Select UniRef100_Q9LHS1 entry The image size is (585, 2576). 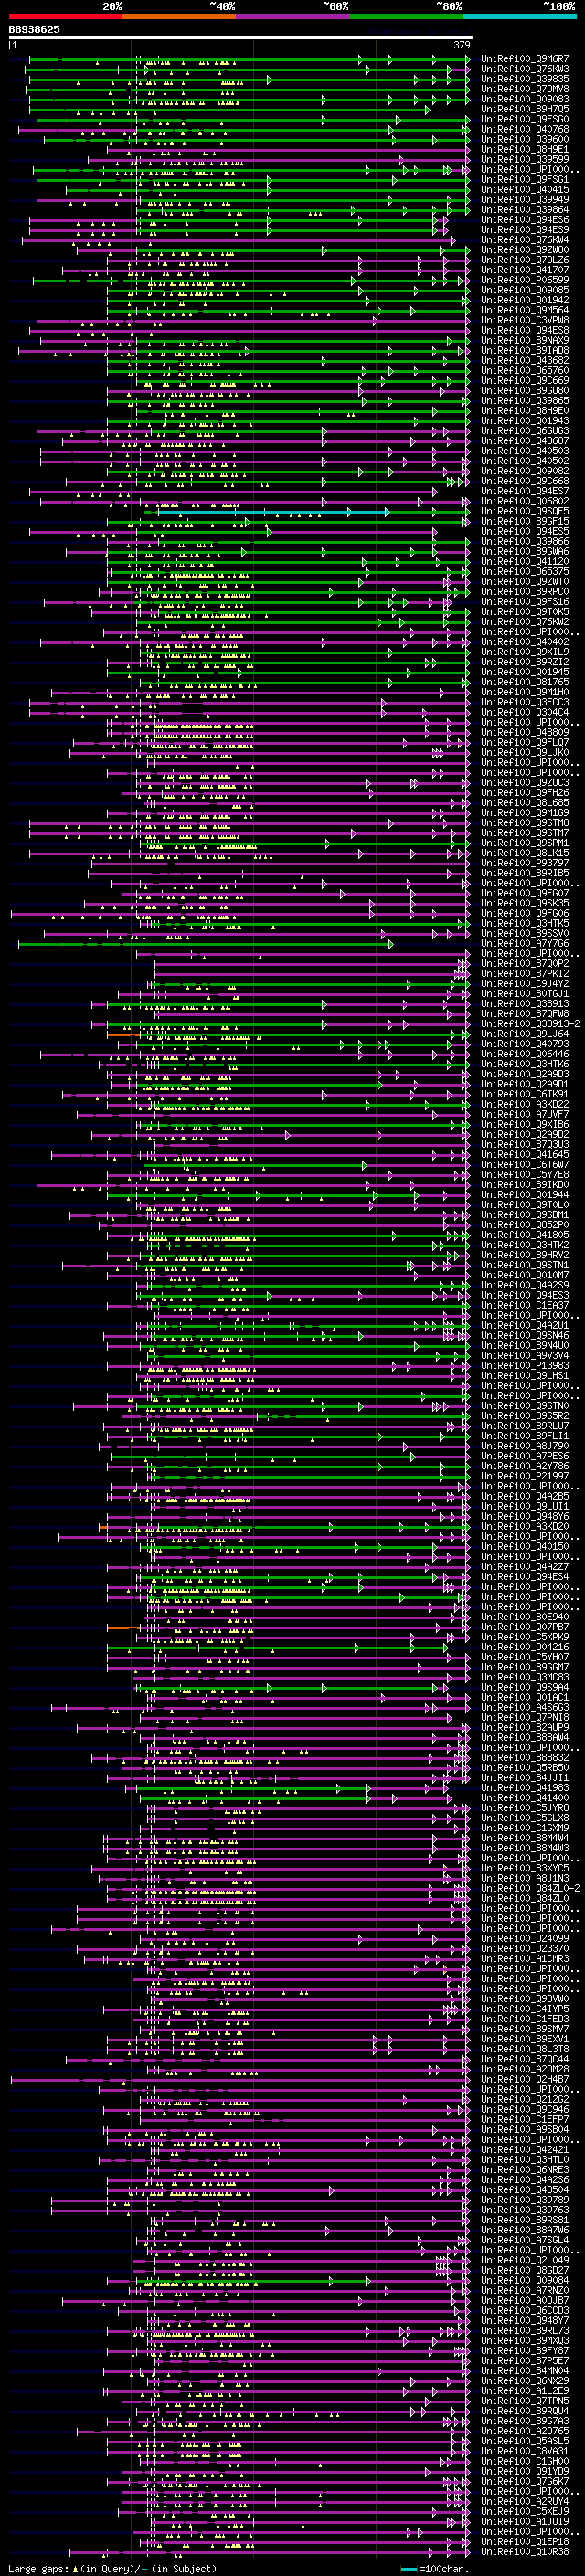[525, 1375]
